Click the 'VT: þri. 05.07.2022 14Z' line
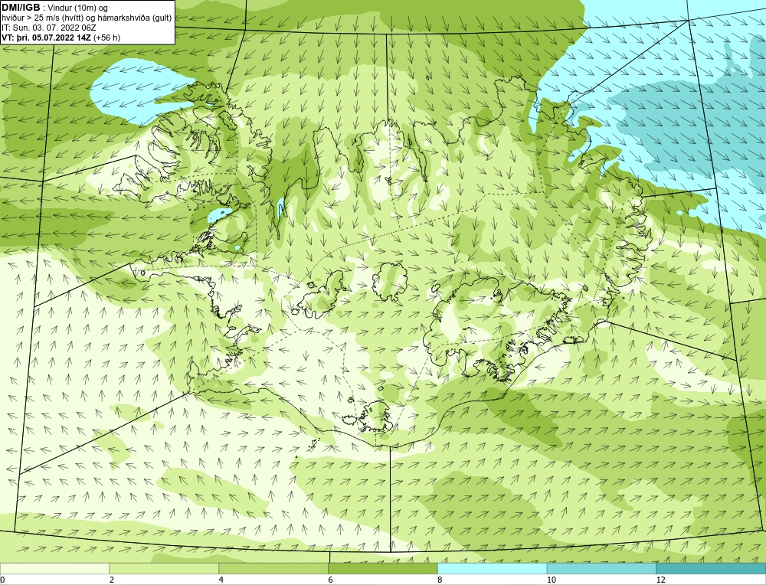This screenshot has height=585, width=766. click(x=47, y=37)
